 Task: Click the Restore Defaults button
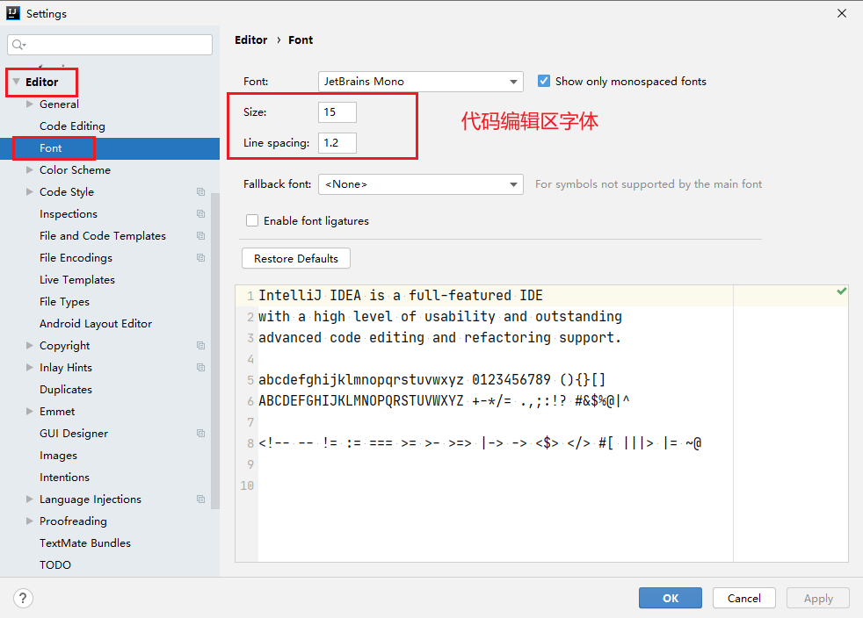[296, 258]
